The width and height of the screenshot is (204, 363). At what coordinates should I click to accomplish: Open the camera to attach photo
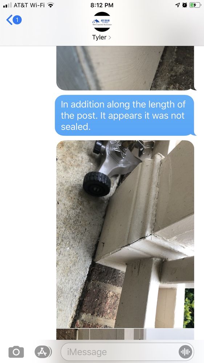[16, 352]
